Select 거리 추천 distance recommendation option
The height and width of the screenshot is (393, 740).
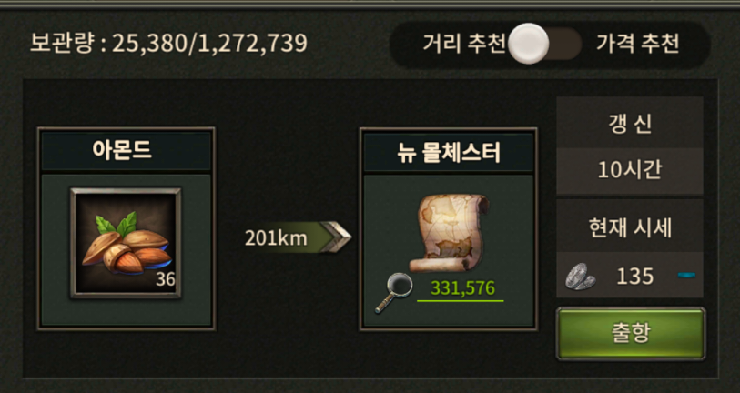463,44
